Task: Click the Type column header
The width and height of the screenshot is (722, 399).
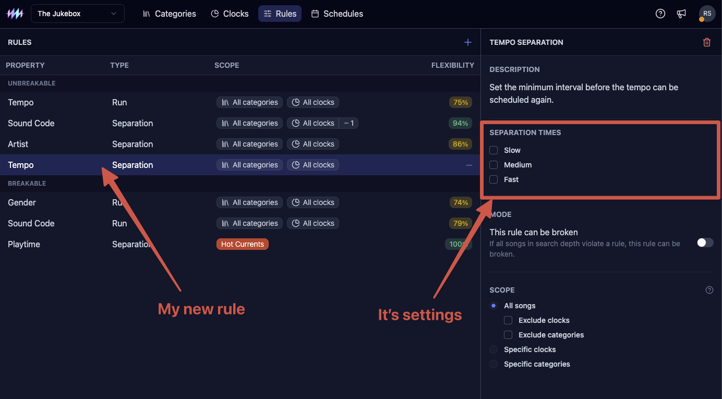Action: [119, 65]
